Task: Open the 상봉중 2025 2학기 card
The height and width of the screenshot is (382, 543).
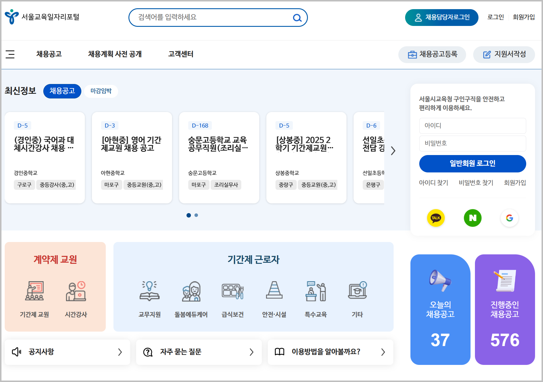Action: coord(306,158)
